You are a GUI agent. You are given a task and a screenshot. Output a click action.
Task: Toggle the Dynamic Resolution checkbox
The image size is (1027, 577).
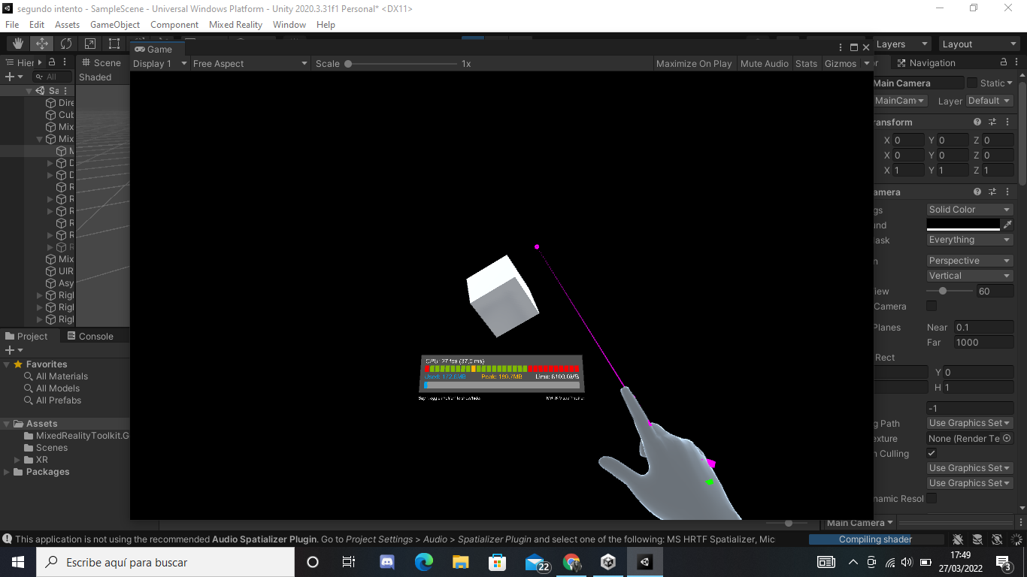pos(932,498)
